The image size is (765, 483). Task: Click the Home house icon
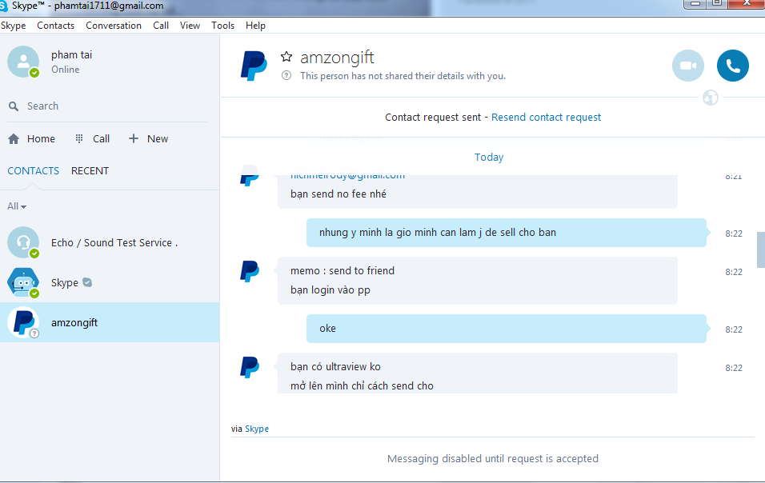pyautogui.click(x=14, y=139)
